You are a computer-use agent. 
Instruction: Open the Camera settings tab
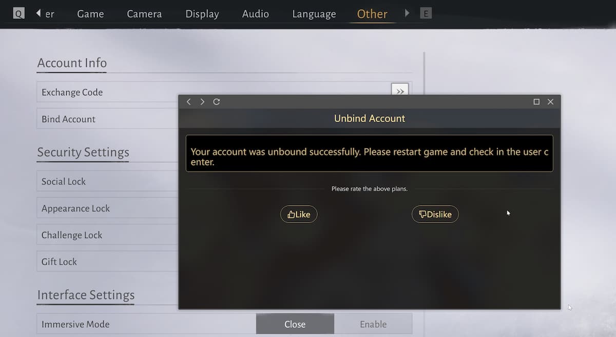coord(144,14)
